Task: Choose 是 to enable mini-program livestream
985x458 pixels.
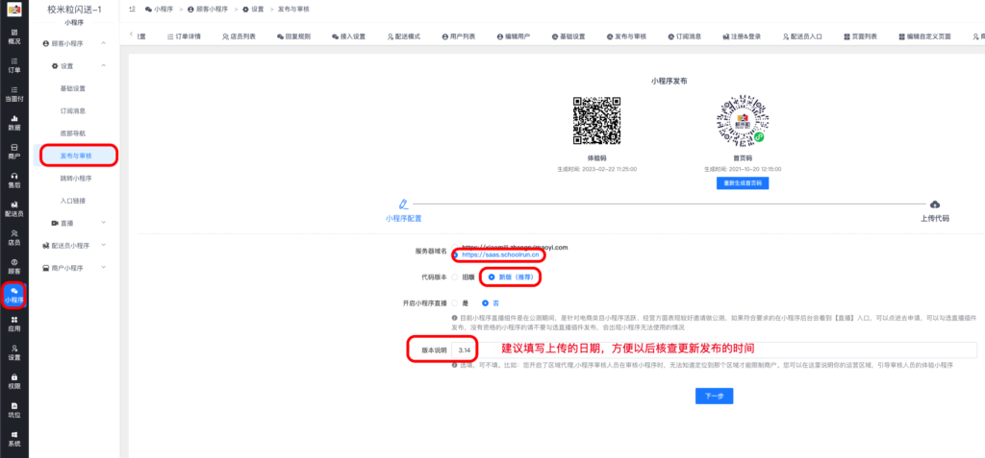Action: [454, 301]
